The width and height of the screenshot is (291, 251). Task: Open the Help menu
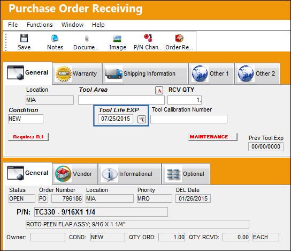[98, 25]
